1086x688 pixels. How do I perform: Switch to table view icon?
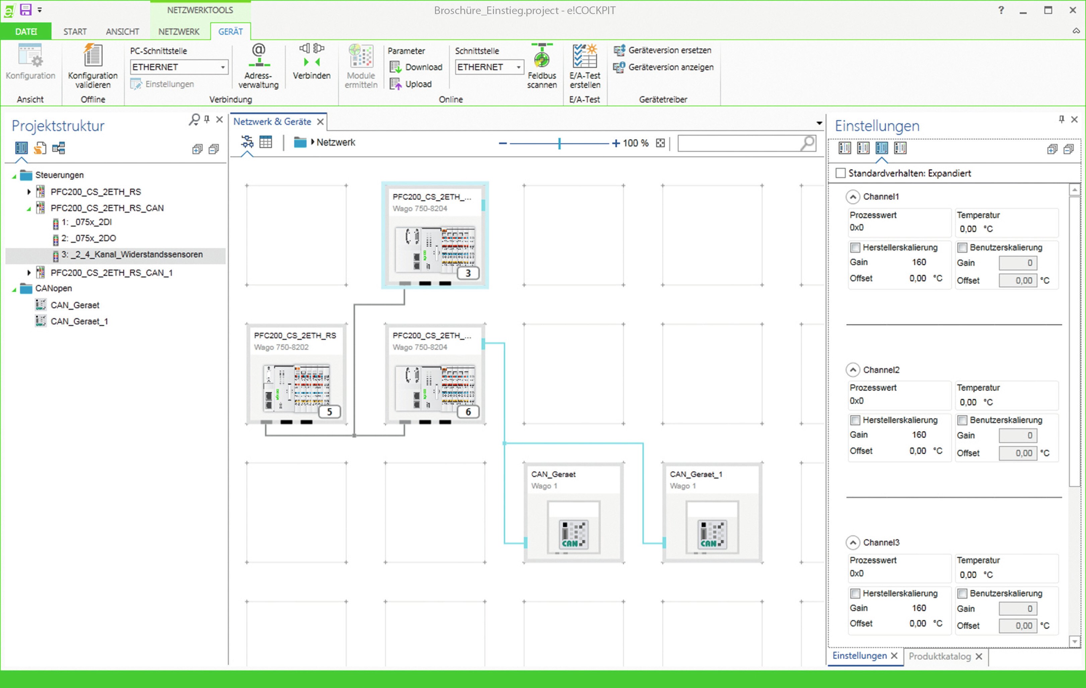266,142
